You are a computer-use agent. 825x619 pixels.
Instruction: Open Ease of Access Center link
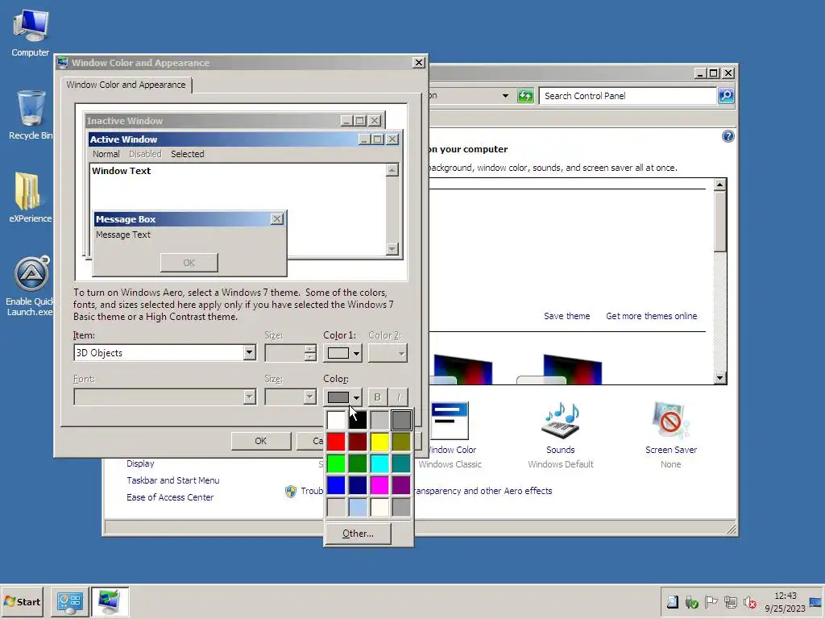pyautogui.click(x=170, y=497)
